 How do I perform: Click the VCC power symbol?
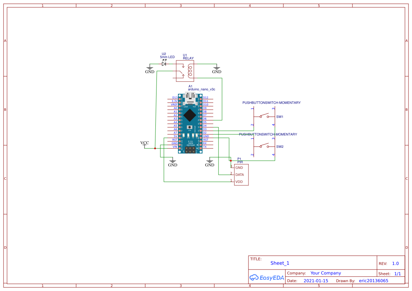point(144,143)
